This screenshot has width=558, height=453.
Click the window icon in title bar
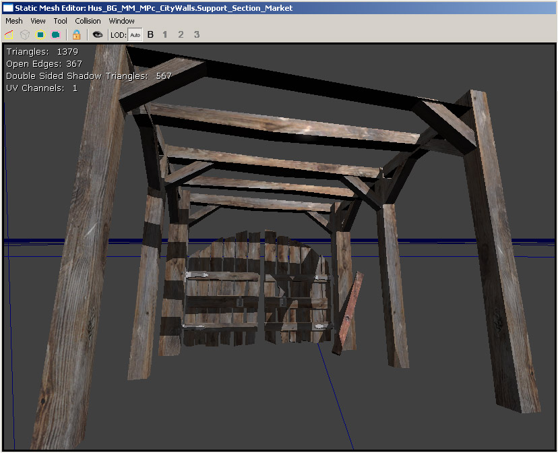pos(9,7)
